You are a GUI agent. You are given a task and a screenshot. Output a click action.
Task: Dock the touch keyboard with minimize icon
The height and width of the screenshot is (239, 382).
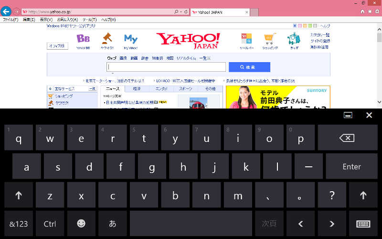point(348,115)
